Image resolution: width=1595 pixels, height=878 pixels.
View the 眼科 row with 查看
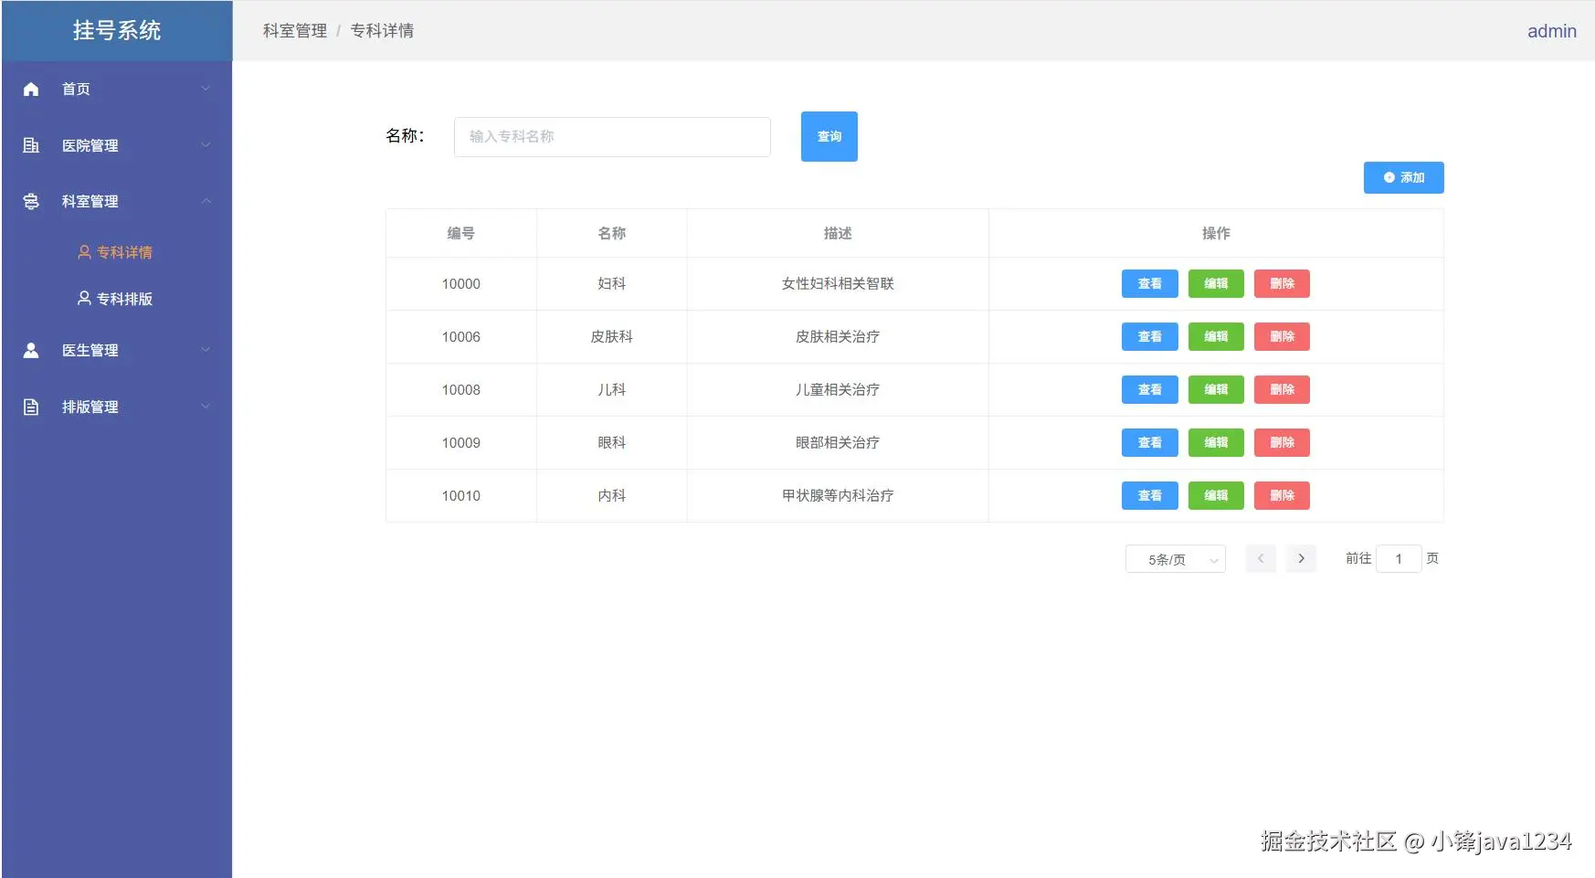1150,442
